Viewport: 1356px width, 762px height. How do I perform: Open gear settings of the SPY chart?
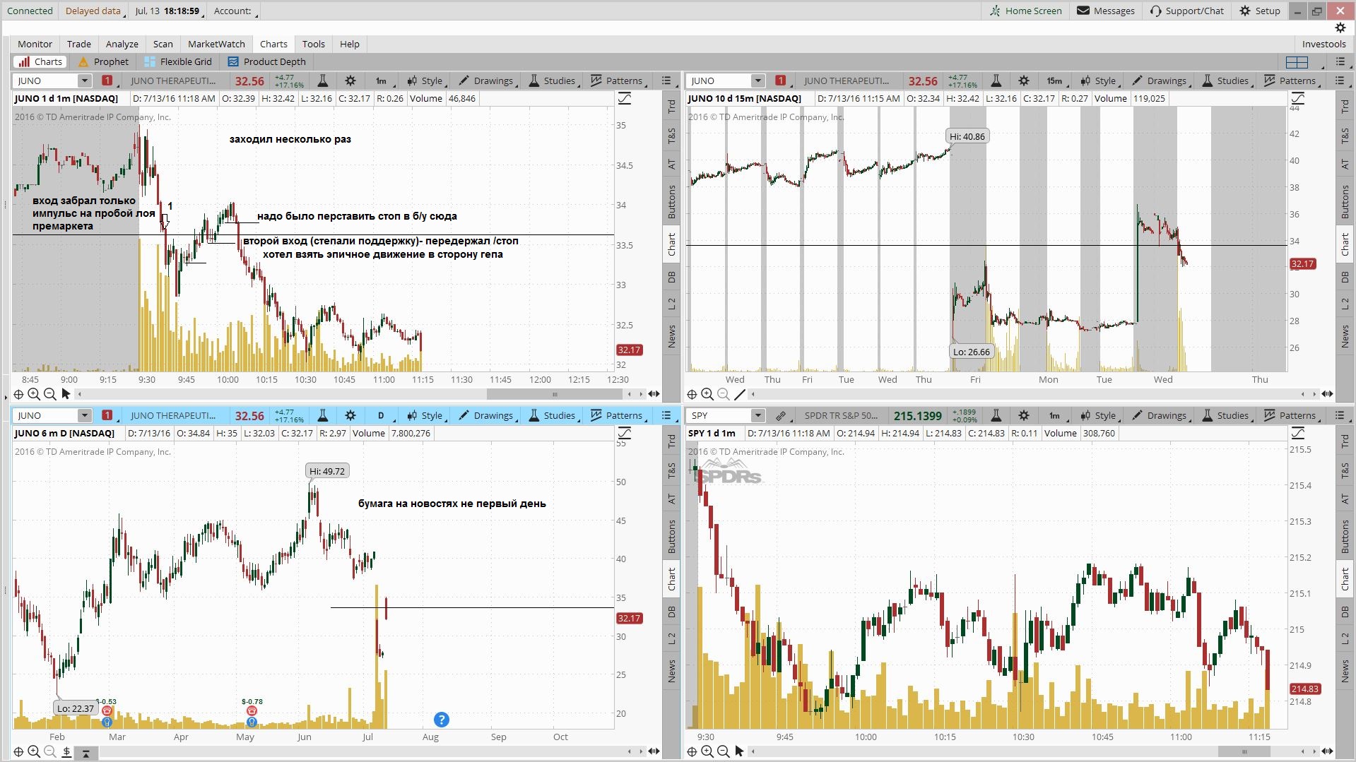[x=1024, y=415]
